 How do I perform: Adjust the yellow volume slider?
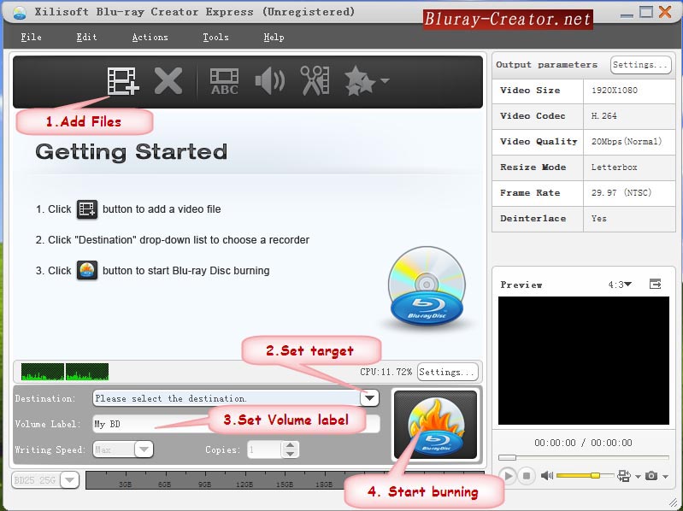pyautogui.click(x=584, y=475)
